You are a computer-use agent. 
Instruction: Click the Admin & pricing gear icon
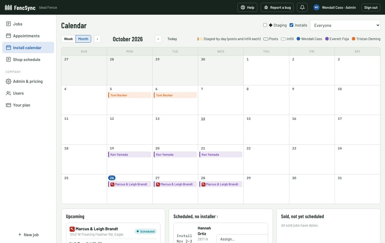[8, 81]
